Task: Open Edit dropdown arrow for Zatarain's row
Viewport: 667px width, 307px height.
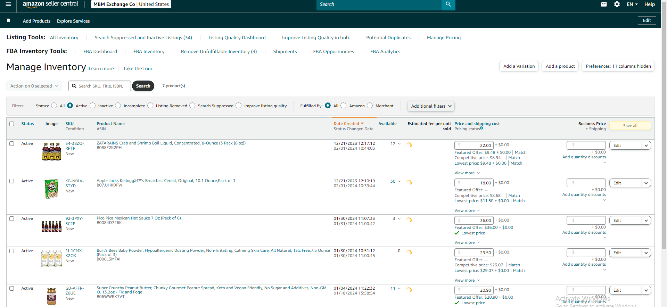Action: [x=646, y=146]
